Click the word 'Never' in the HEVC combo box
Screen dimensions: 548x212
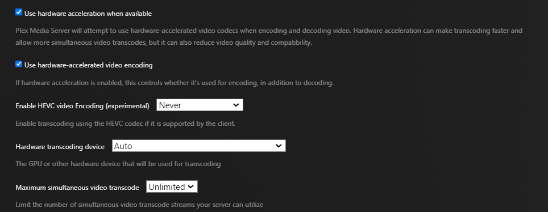[x=170, y=105]
